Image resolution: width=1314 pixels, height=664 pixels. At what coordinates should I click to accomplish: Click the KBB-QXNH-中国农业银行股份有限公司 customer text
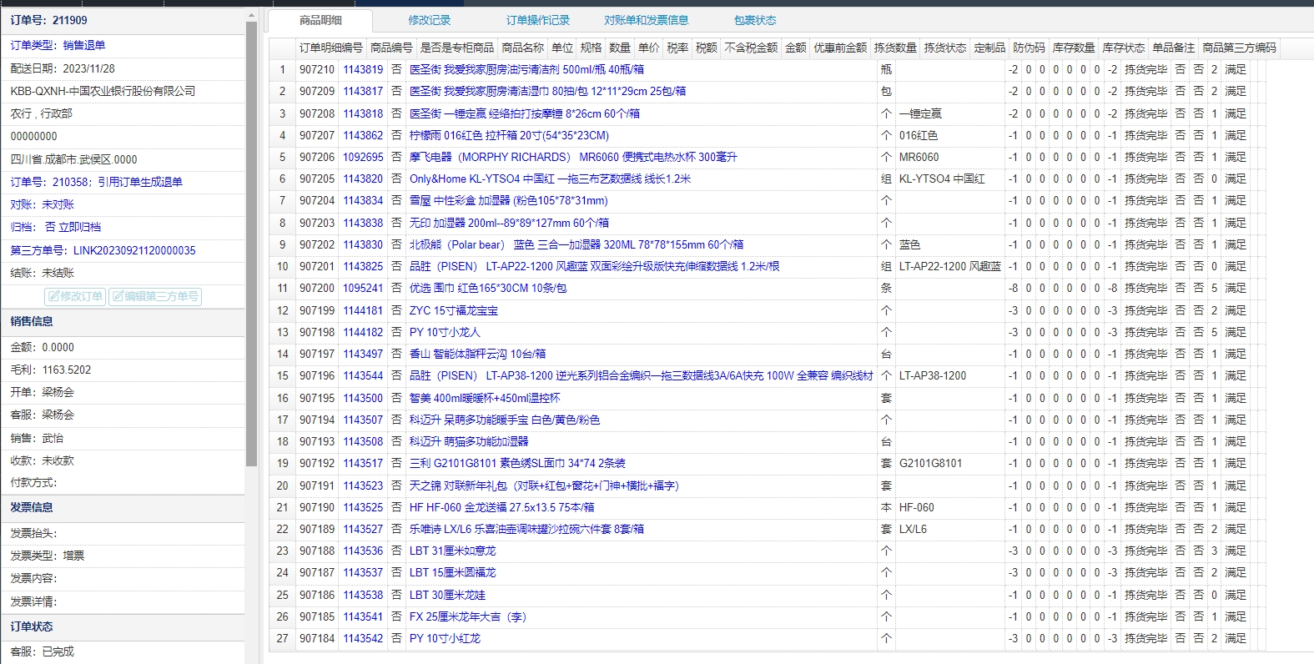[103, 91]
